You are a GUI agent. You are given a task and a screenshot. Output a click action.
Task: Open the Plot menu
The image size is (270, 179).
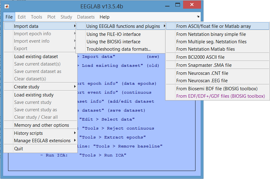coord(51,17)
